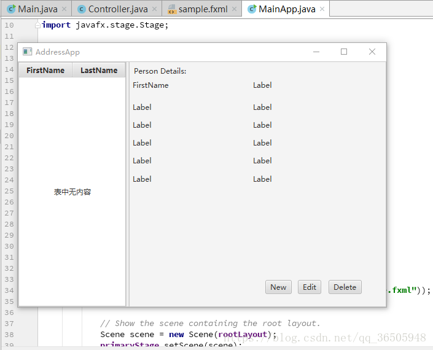Click the AddressApp window title text
The height and width of the screenshot is (350, 433).
pos(58,52)
